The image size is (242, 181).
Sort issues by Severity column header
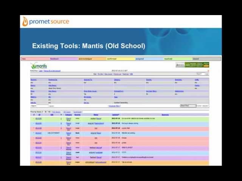click(x=78, y=115)
